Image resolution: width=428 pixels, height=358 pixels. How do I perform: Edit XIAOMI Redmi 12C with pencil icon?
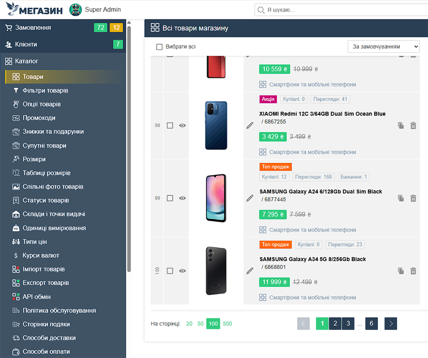point(250,125)
